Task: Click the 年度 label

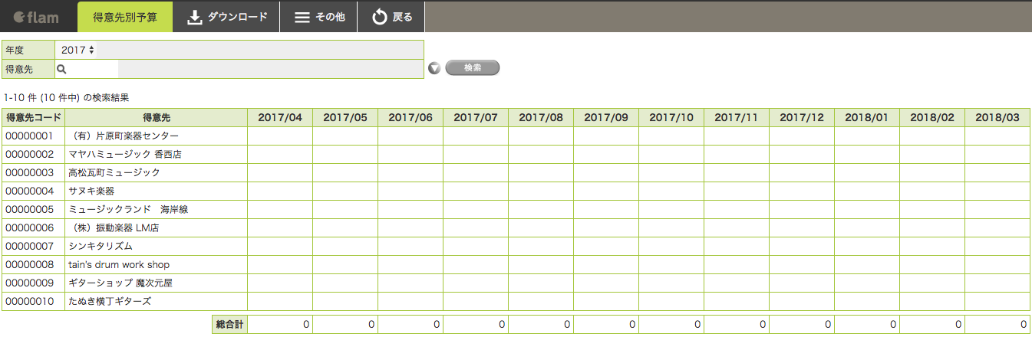Action: point(15,50)
